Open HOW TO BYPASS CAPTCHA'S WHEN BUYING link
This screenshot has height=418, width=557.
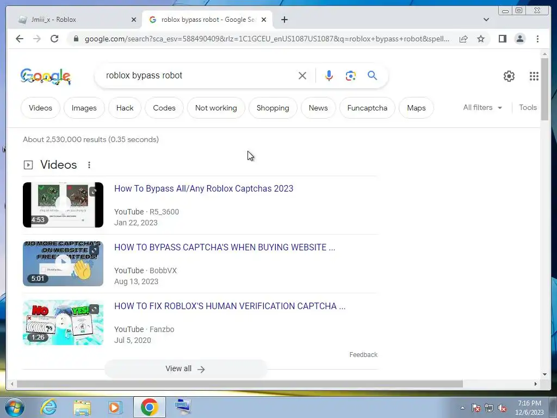pos(225,248)
